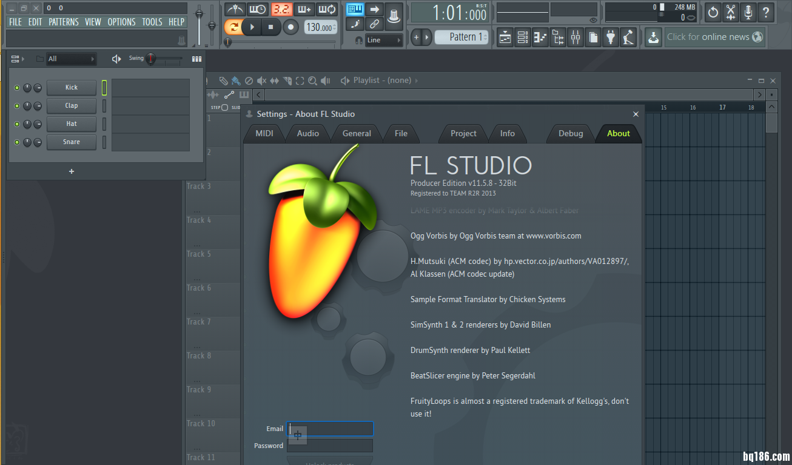This screenshot has height=465, width=792.
Task: Select the Playlist paint brush tool
Action: tap(235, 81)
